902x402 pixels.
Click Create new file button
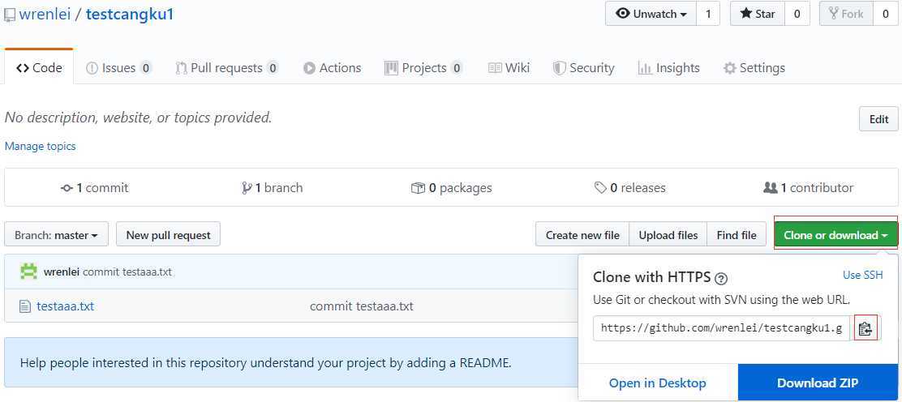click(582, 235)
